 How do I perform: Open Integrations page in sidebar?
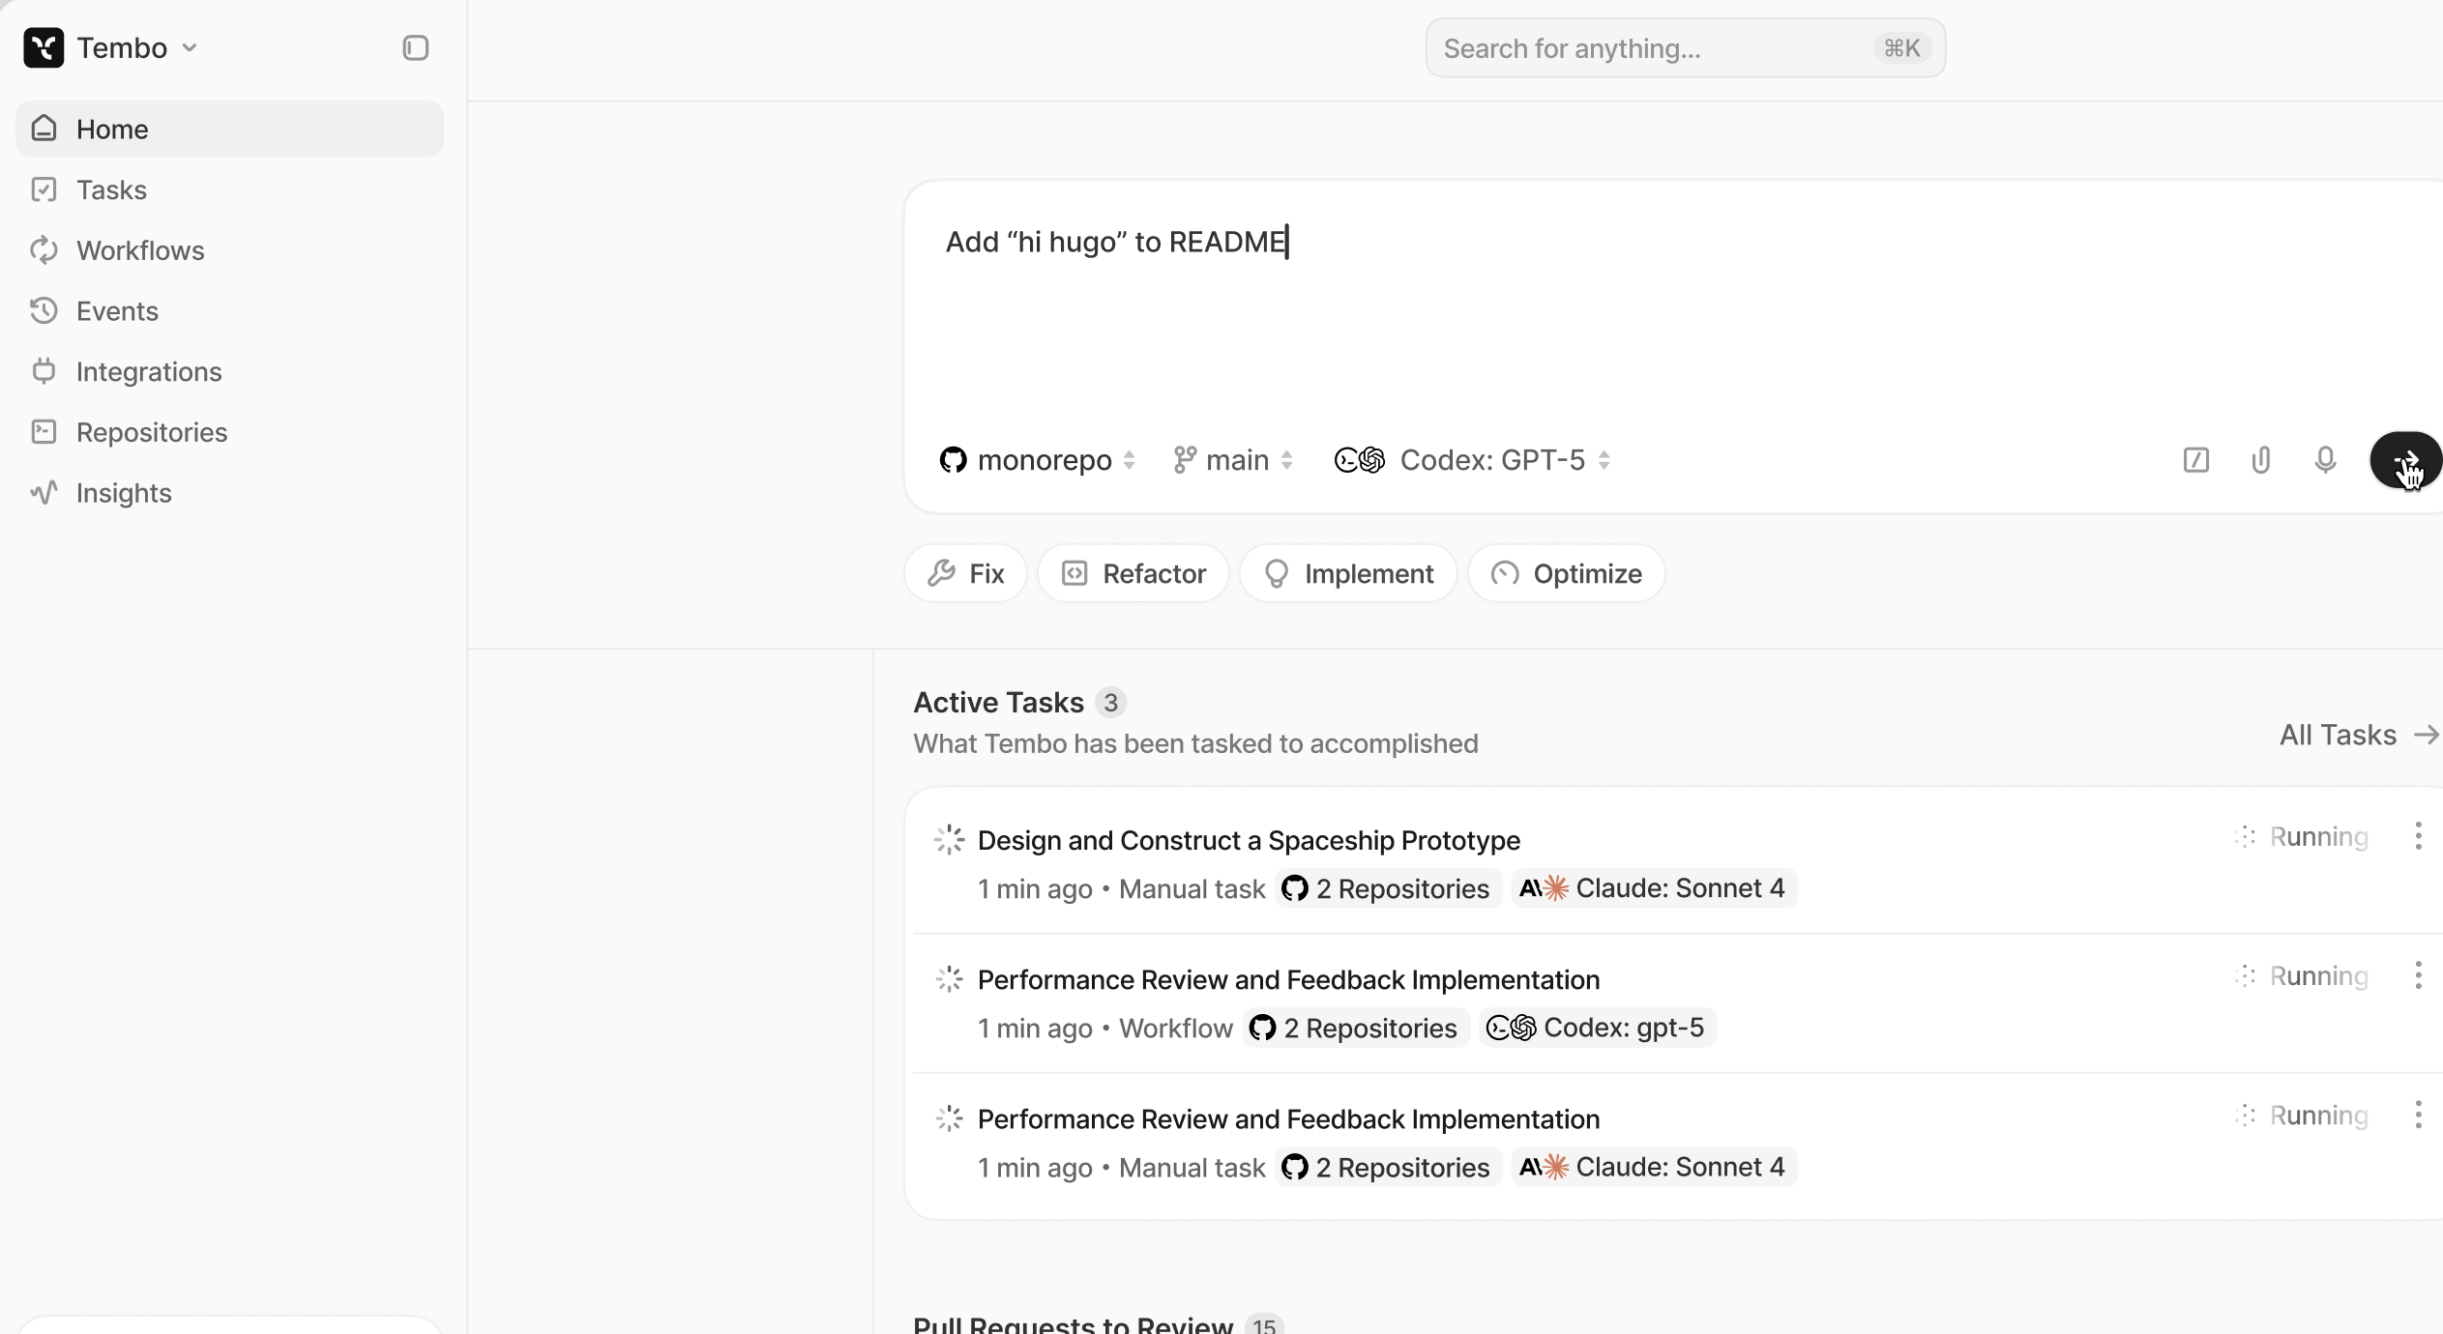(x=149, y=372)
